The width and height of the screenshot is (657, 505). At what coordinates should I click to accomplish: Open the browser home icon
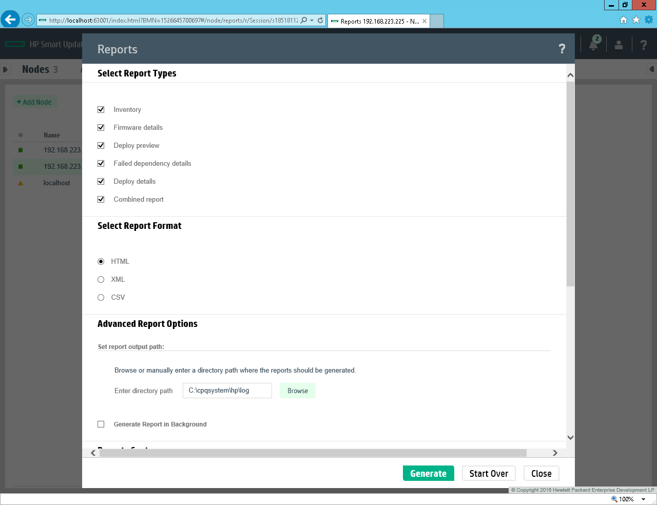(x=624, y=20)
